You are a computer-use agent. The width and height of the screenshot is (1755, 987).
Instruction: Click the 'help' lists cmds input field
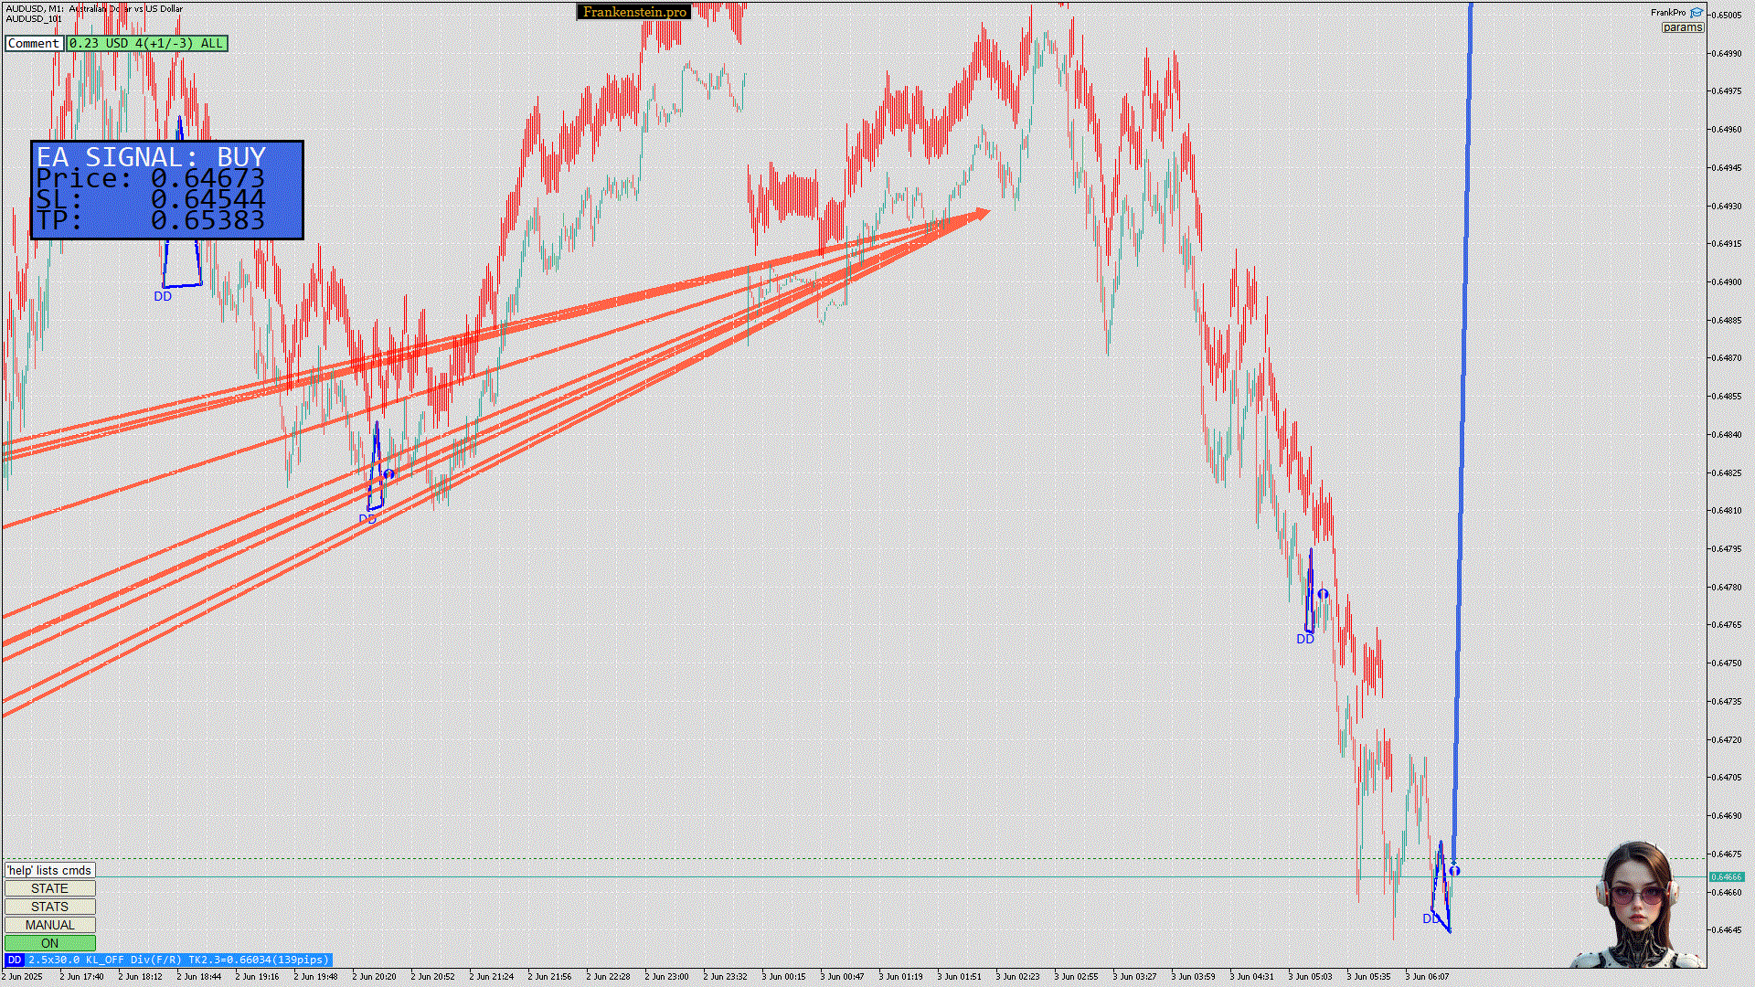pos(49,870)
